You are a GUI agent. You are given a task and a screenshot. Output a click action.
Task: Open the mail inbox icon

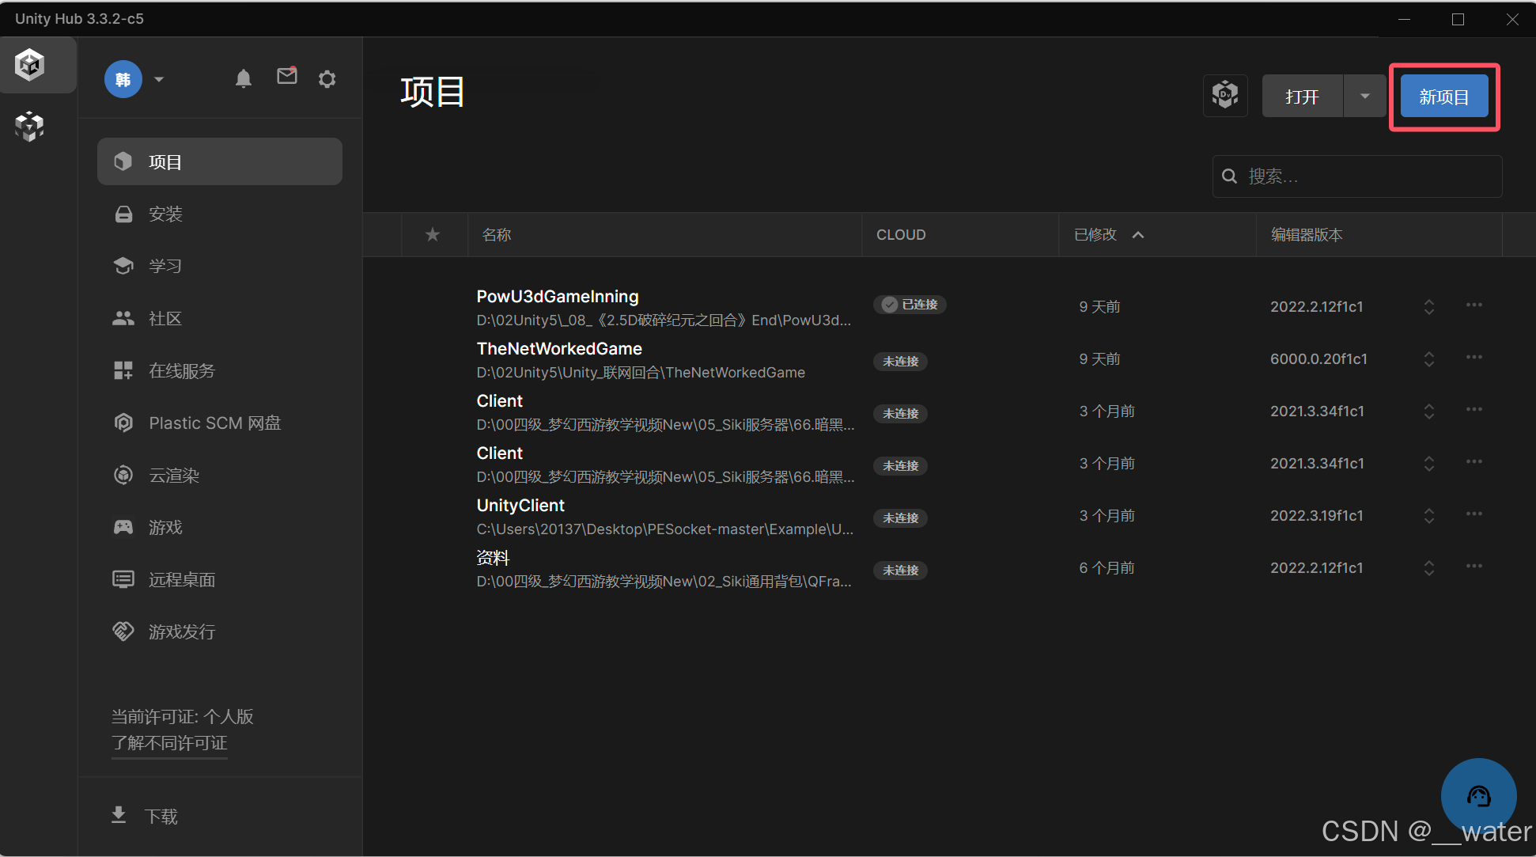click(286, 76)
